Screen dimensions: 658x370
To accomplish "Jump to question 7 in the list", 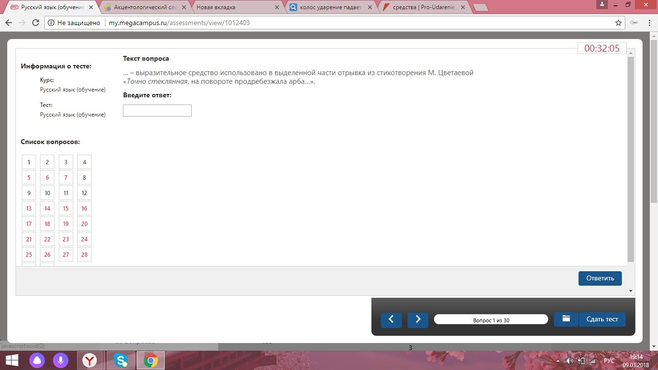I will tap(66, 178).
